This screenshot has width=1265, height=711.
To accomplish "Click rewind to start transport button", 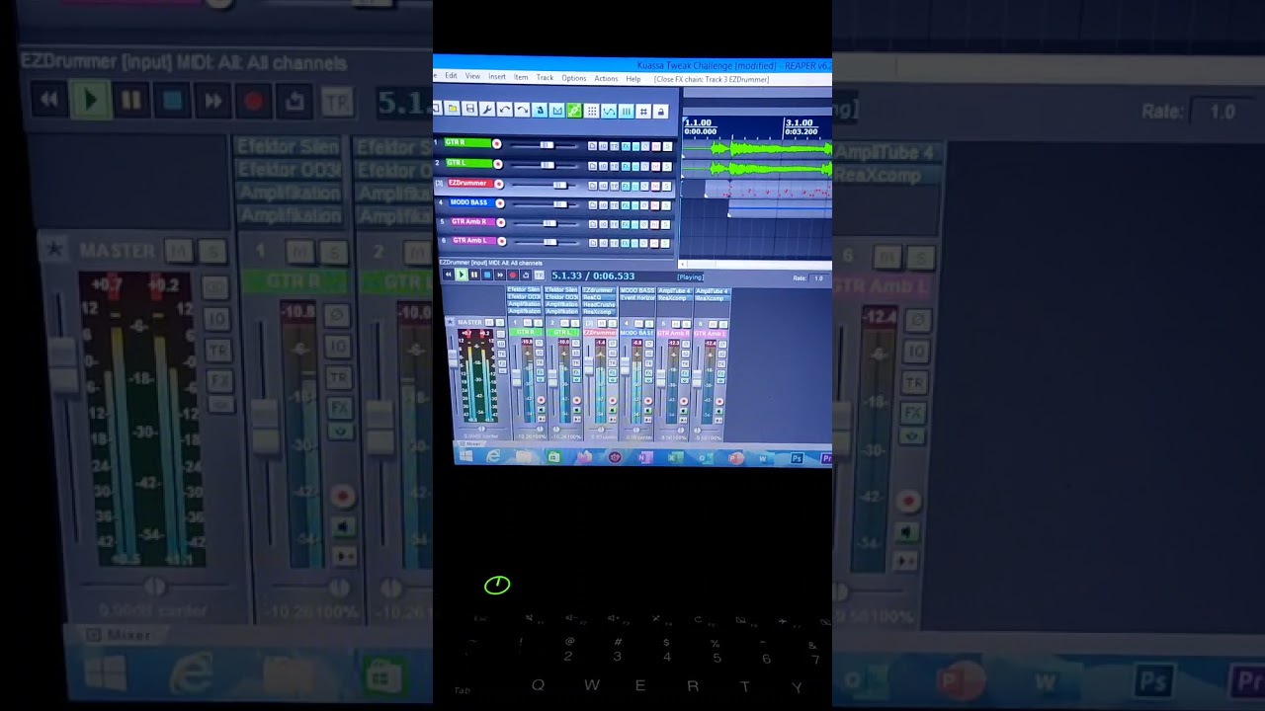I will tap(448, 275).
